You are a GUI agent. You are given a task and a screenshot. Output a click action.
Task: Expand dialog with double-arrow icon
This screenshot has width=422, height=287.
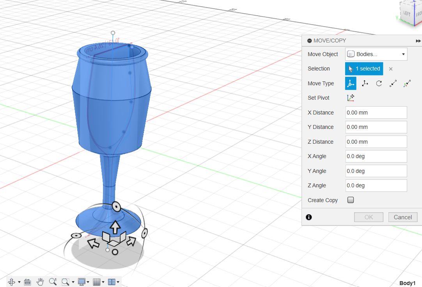coord(418,41)
